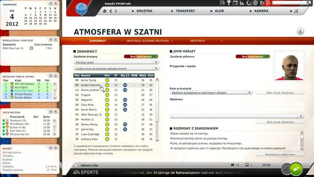The height and width of the screenshot is (177, 314).
Task: Click John Harley's portrait photo
Action: coord(289,65)
